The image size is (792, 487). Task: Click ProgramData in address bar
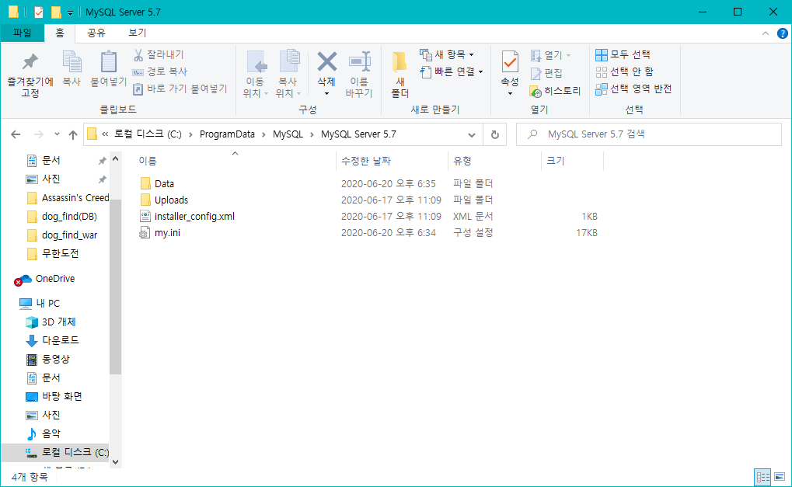click(x=227, y=134)
